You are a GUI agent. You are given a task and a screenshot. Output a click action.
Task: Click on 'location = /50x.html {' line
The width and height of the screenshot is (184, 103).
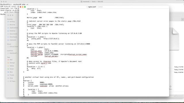coord(37,26)
